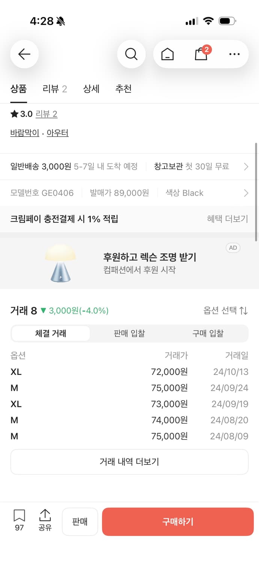This screenshot has height=563, width=259.
Task: Open the more options ellipsis menu
Action: point(234,54)
